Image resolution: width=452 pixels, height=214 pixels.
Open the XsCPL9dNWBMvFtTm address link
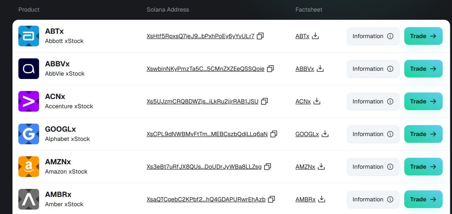click(x=207, y=134)
